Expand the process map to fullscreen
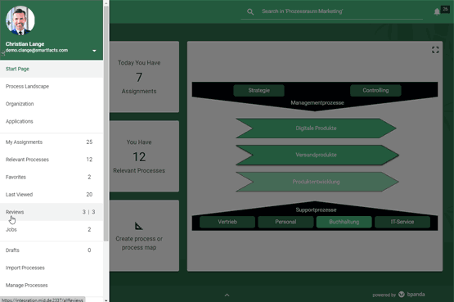This screenshot has width=454, height=302. [x=435, y=50]
